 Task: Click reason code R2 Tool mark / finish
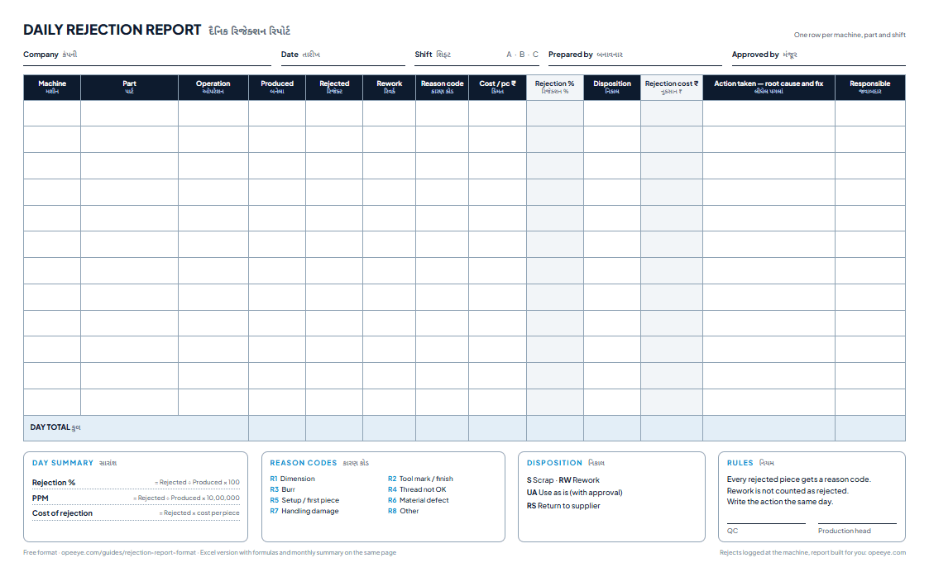tap(421, 479)
